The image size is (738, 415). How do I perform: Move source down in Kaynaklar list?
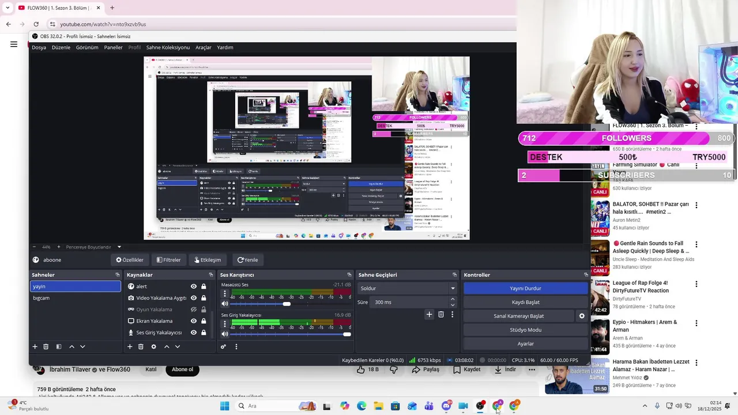tap(178, 346)
